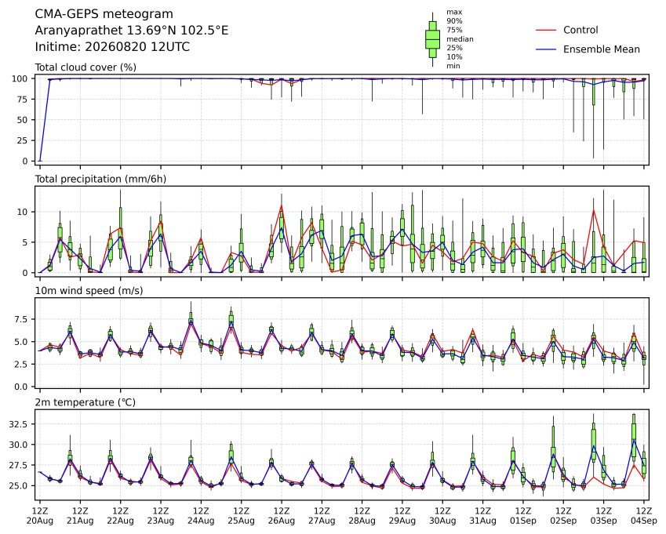The width and height of the screenshot is (666, 534).
Task: Click the 'CMA-GEPS meteogram' title text
Action: click(104, 14)
